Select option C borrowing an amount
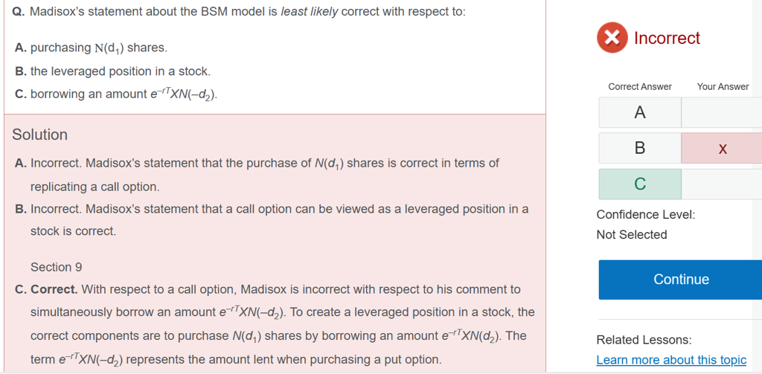The height and width of the screenshot is (374, 762). click(116, 94)
